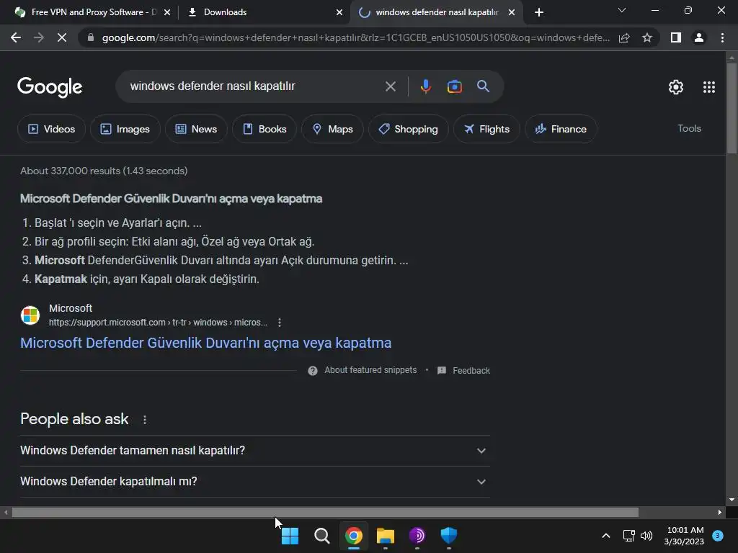Open Chrome's three-dot menu

722,37
